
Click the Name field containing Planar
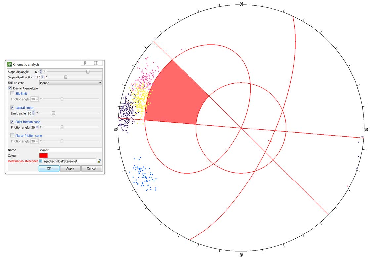pyautogui.click(x=70, y=150)
